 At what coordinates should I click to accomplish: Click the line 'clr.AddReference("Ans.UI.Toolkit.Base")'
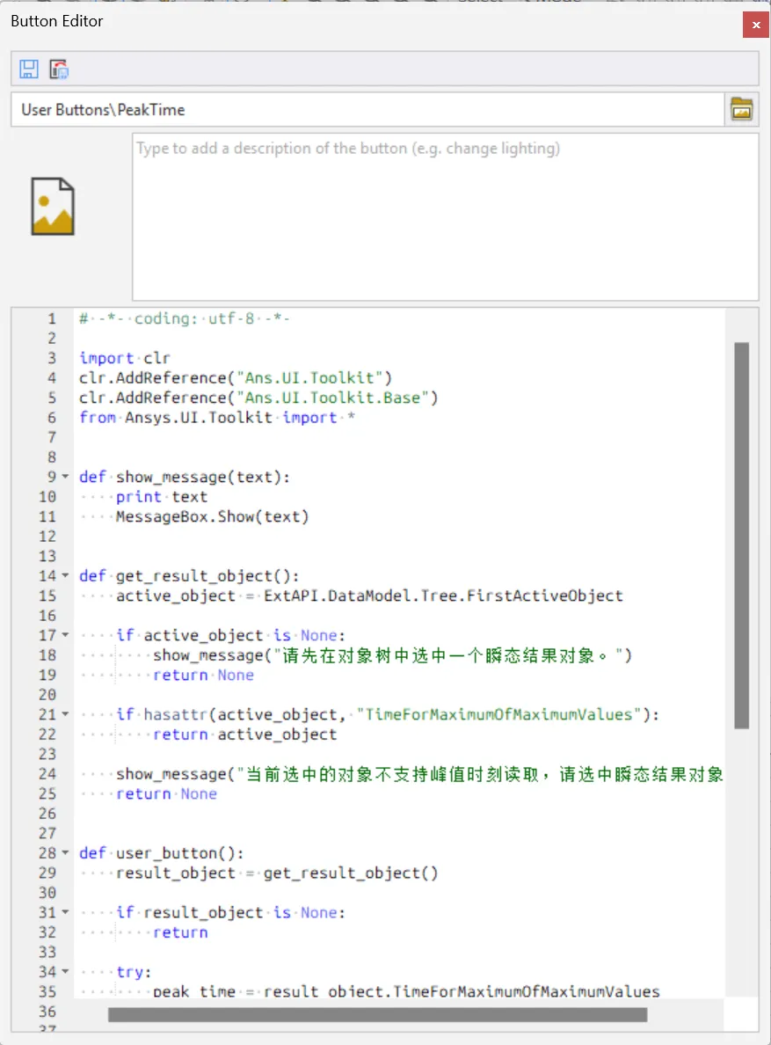click(258, 398)
